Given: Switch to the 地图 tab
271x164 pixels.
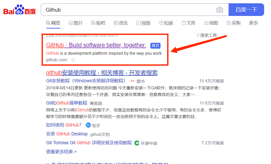Looking at the screenshot, I should coord(211,23).
